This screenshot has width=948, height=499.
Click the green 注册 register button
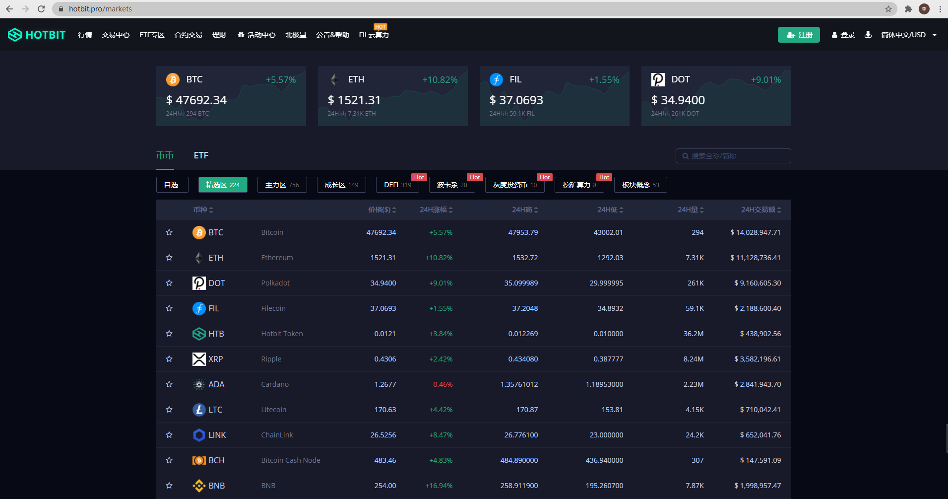(799, 35)
